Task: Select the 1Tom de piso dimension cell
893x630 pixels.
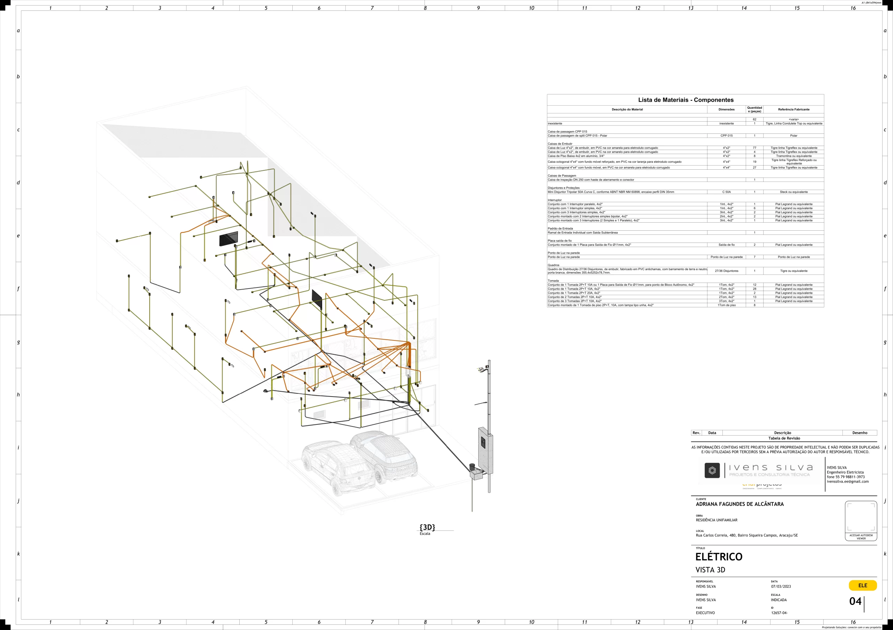Action: coord(727,305)
